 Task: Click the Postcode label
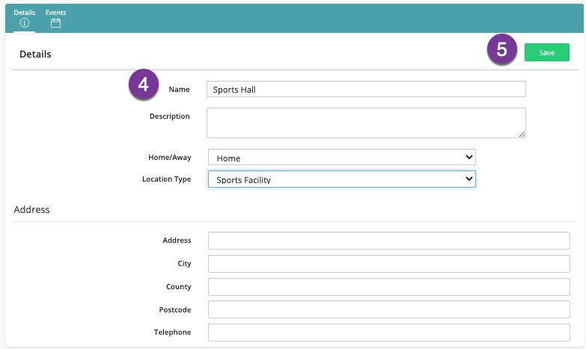(x=175, y=310)
